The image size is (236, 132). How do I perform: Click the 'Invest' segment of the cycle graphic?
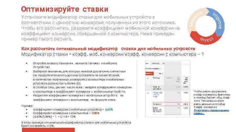[206, 38]
